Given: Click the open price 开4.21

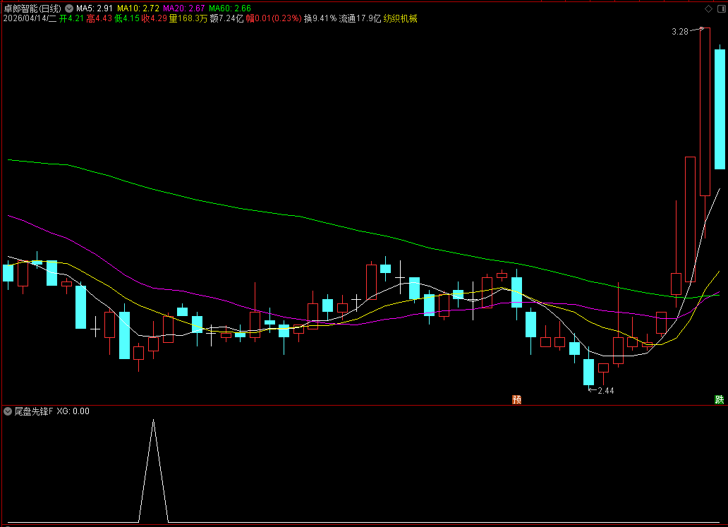Looking at the screenshot, I should (x=71, y=18).
